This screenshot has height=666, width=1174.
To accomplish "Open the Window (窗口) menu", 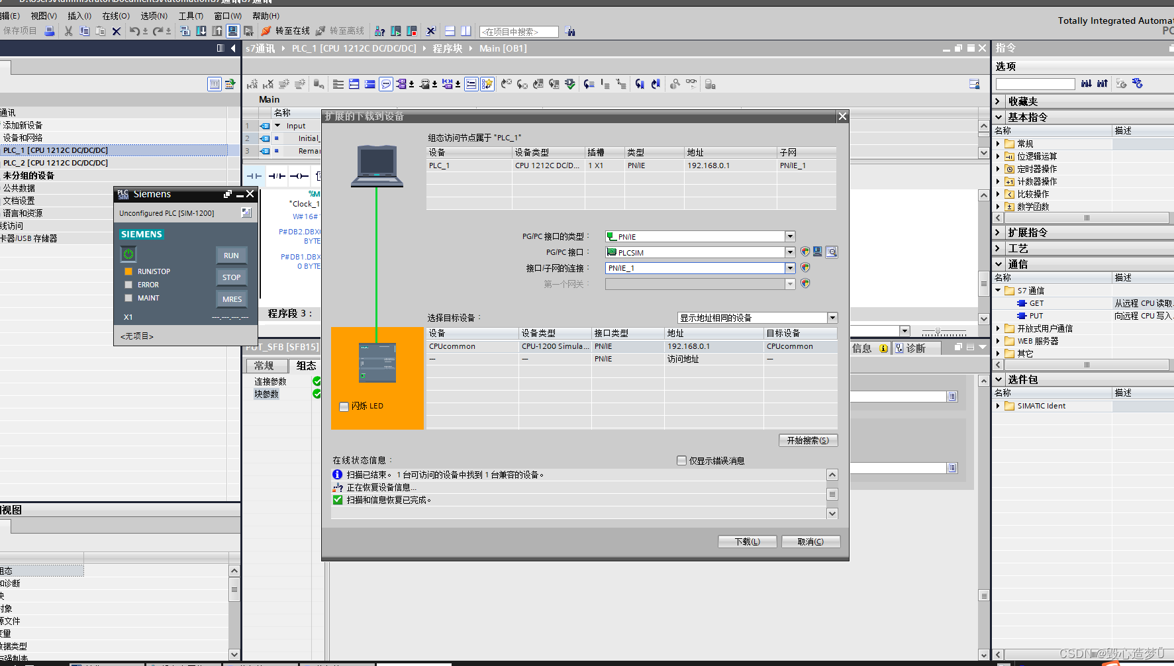I will tap(228, 16).
